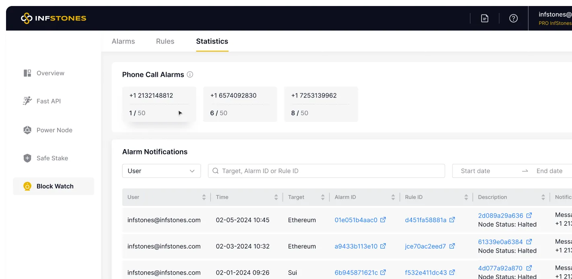Go to Power Node section
This screenshot has width=572, height=279.
pyautogui.click(x=53, y=130)
